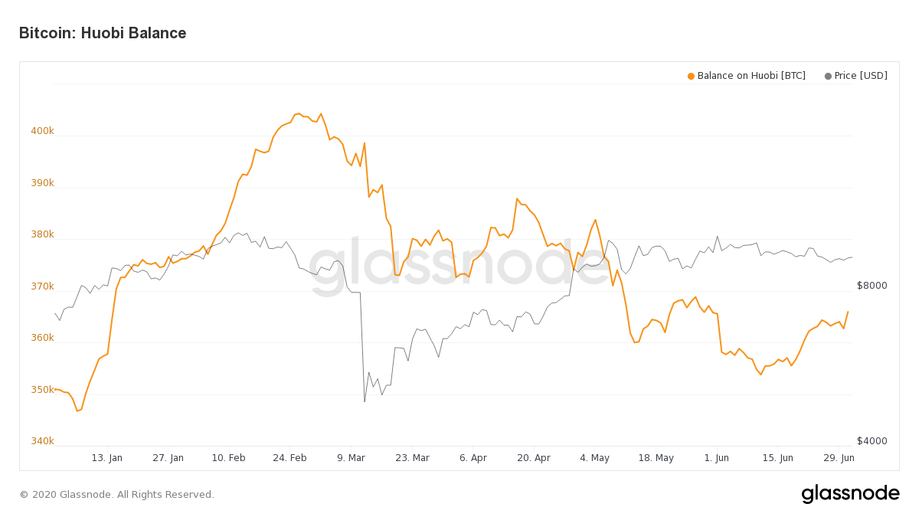Click the Bitcoin: Huobi Balance title

coord(103,33)
